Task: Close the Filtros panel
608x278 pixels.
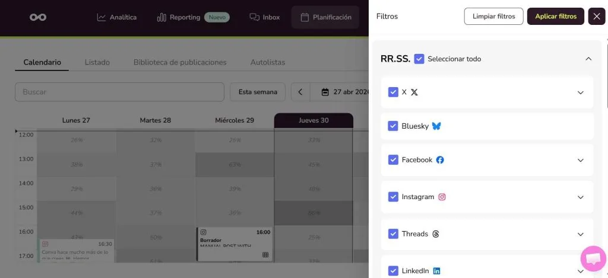Action: 596,16
